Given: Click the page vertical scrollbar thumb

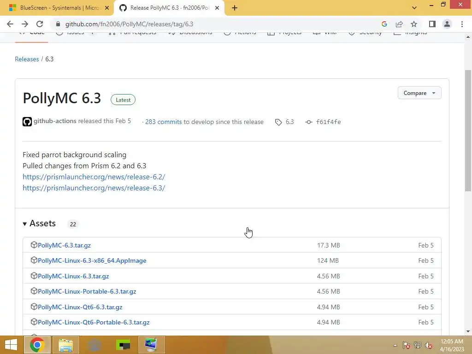Looking at the screenshot, I should [467, 130].
